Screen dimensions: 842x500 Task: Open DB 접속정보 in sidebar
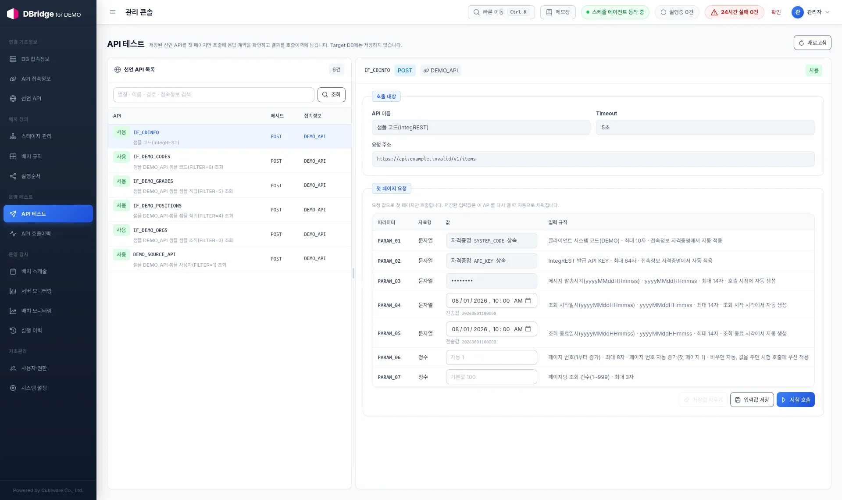click(x=48, y=59)
